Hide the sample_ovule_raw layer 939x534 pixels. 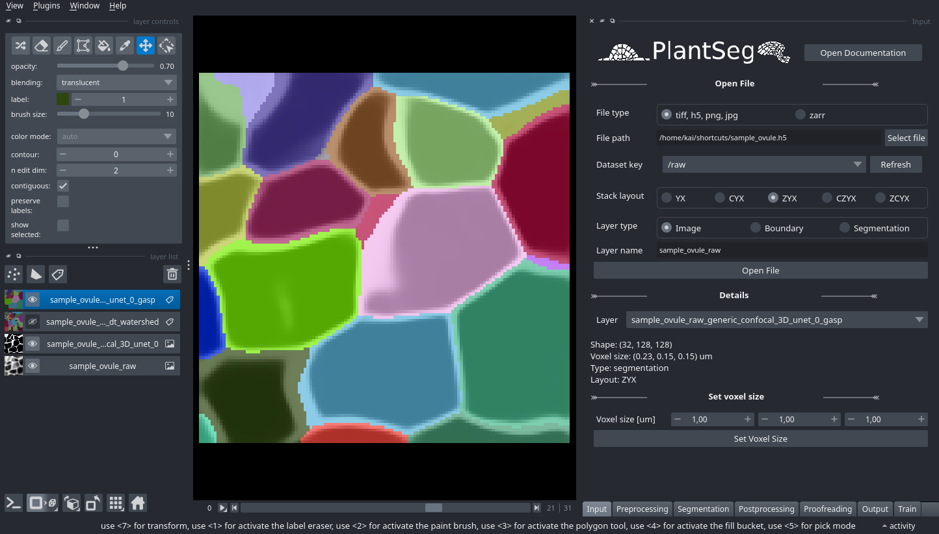point(33,366)
